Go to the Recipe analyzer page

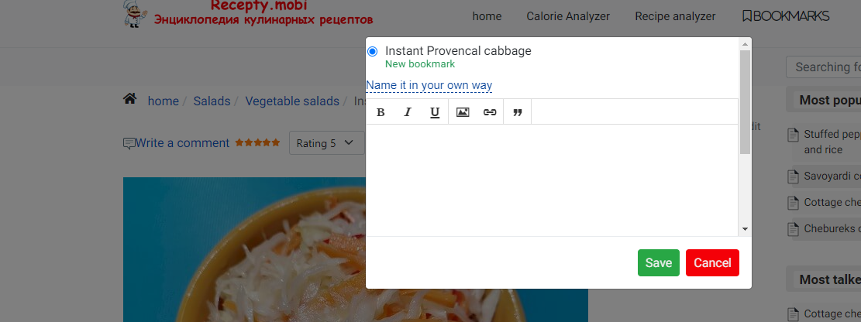tap(675, 16)
